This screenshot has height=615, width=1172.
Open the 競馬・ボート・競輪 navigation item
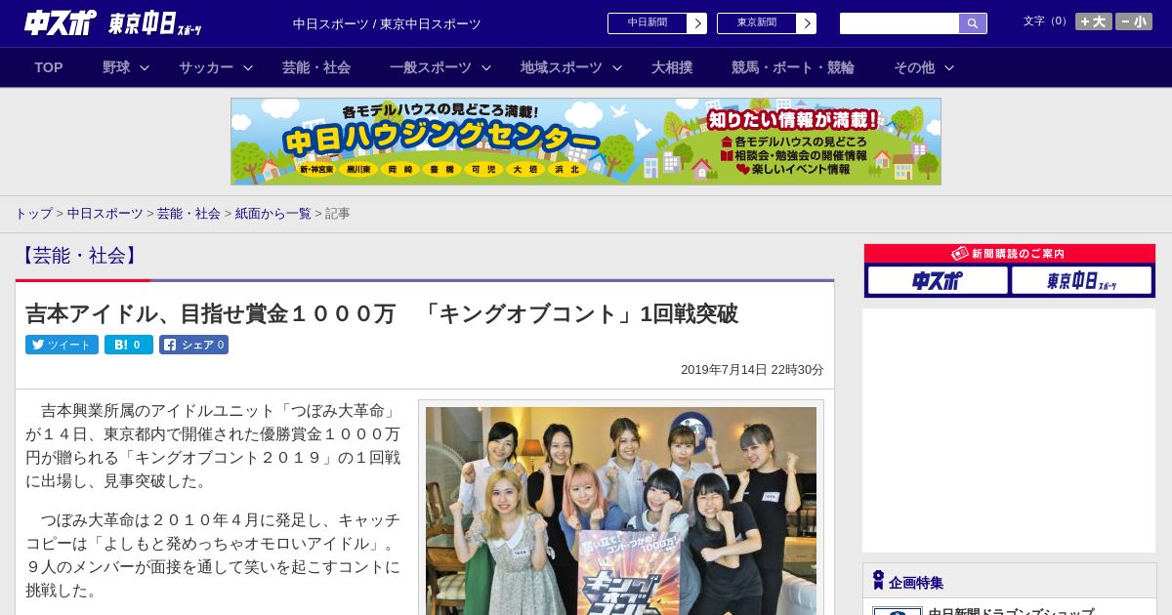(x=793, y=67)
